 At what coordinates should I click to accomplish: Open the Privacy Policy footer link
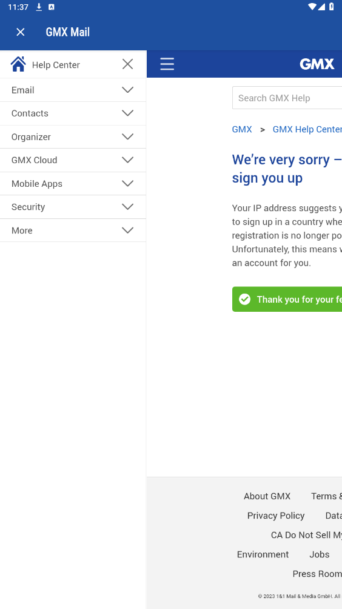pyautogui.click(x=276, y=516)
